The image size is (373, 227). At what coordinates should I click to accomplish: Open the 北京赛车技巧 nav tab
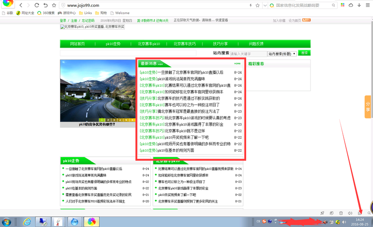point(185,44)
